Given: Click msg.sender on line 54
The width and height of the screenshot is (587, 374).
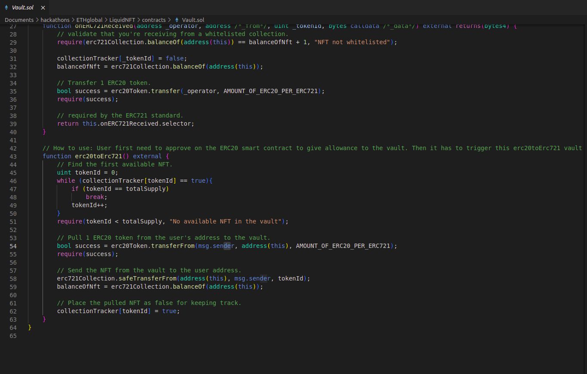Looking at the screenshot, I should point(216,246).
